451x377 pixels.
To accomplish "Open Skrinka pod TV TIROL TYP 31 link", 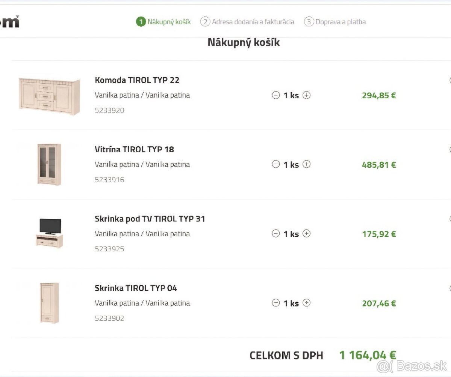I will pos(150,219).
